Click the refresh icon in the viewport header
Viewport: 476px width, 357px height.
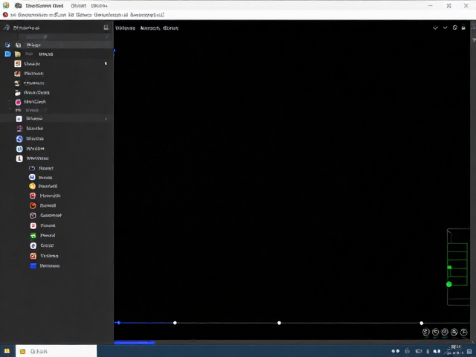pyautogui.click(x=454, y=28)
